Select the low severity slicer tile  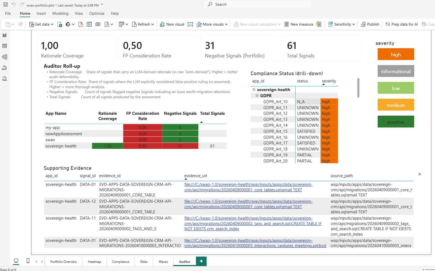pos(396,88)
